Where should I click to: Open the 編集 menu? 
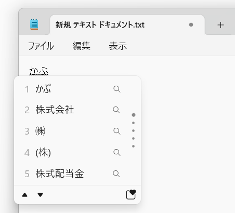click(x=81, y=46)
